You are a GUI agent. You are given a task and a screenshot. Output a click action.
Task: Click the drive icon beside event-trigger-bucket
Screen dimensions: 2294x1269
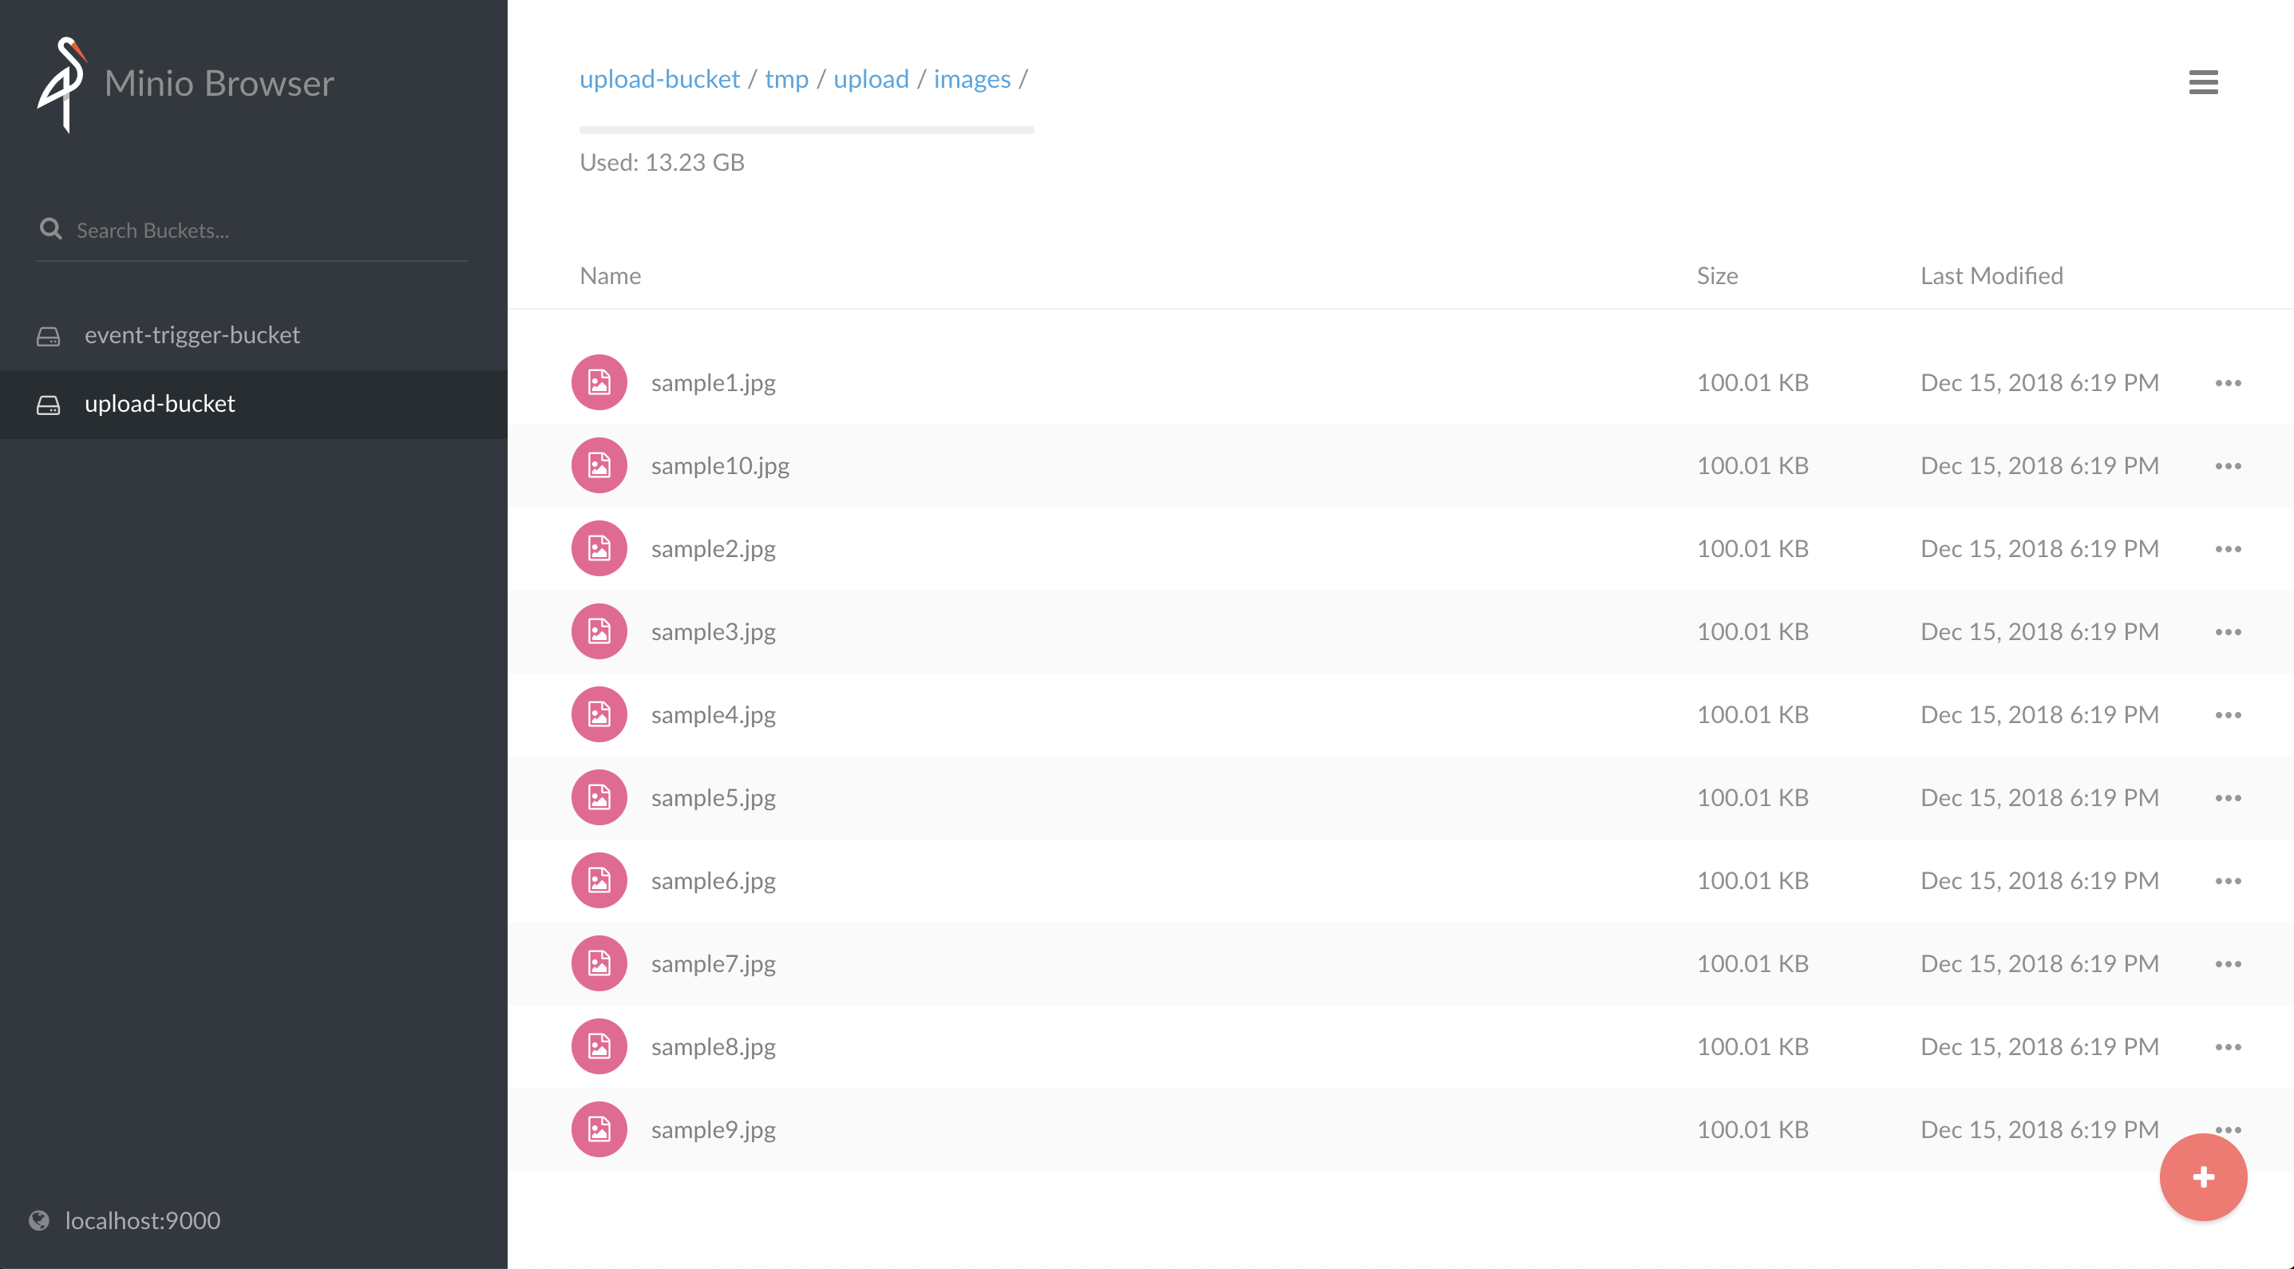point(48,337)
